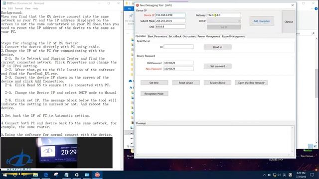Click the New Password field

tap(178, 69)
